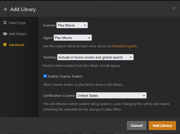Confirm with the Add Library button

click(x=162, y=125)
